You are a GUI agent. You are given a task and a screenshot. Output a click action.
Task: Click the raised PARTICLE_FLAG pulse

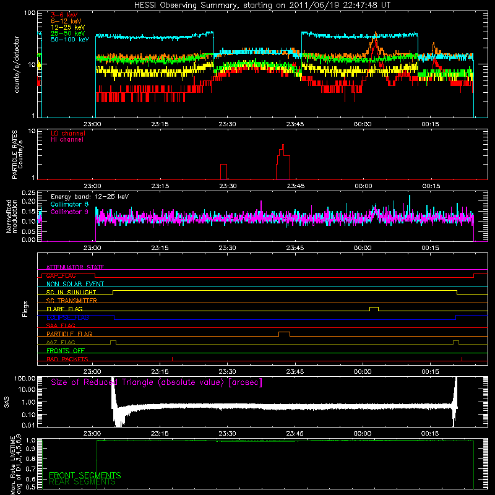pos(284,334)
